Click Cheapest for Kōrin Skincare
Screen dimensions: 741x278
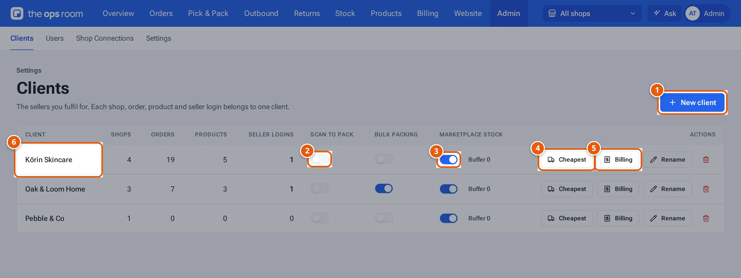tap(566, 159)
